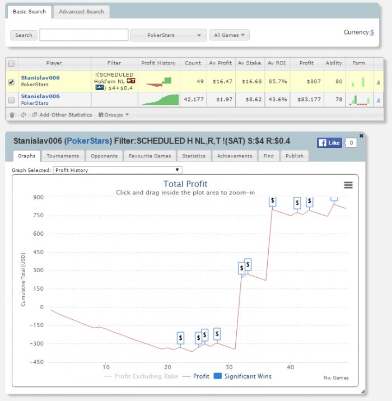Screen dimensions: 392x401
Task: Open the Graph Selected Profit History dropdown
Action: pyautogui.click(x=117, y=170)
